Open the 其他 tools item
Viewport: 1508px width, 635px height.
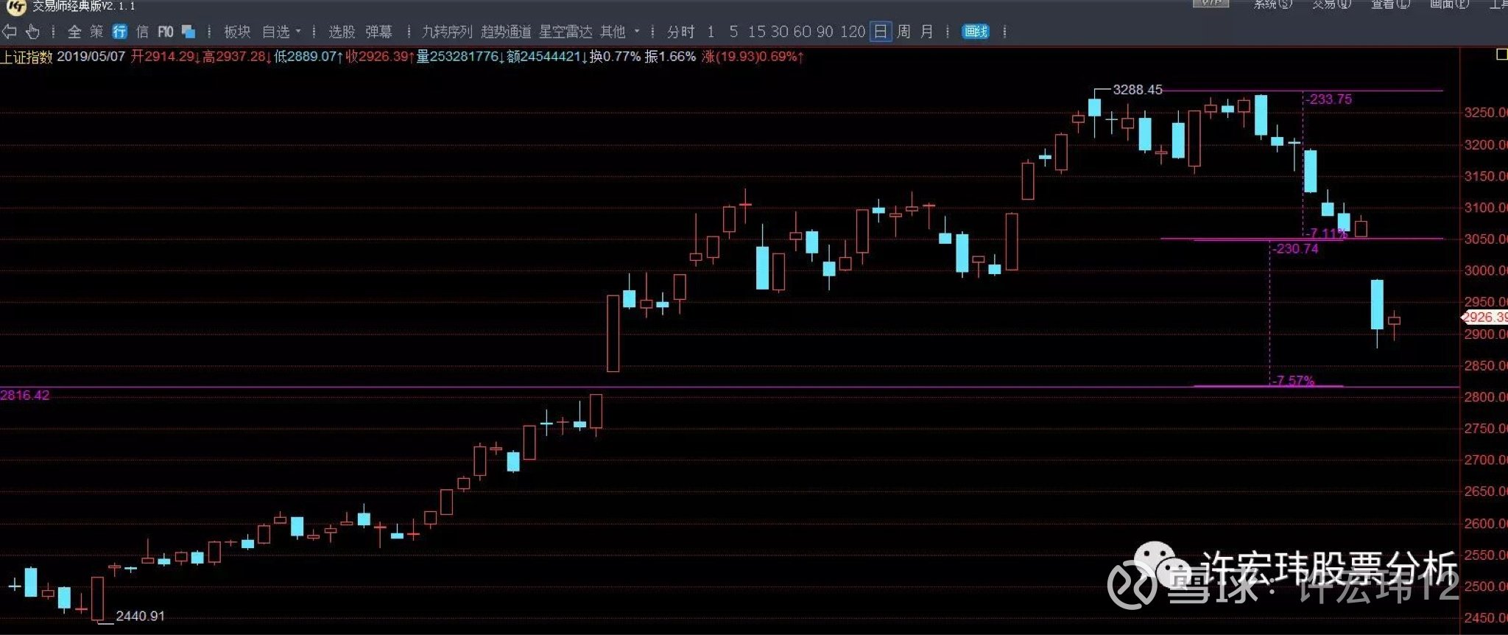point(613,32)
